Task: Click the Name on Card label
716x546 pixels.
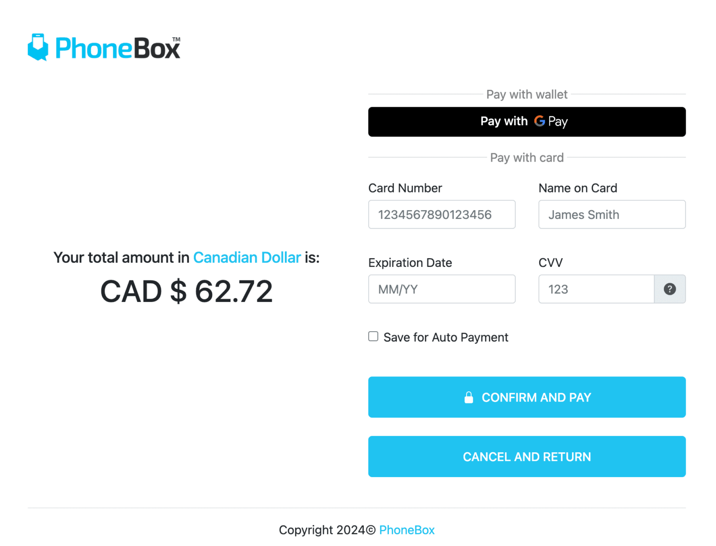Action: tap(578, 188)
